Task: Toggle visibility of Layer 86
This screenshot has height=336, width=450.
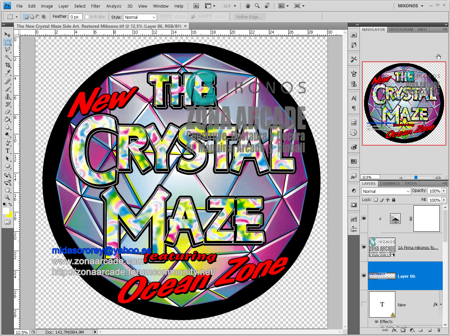Action: coord(364,276)
